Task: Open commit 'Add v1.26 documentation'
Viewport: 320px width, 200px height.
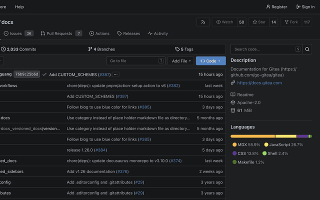Action: [x=90, y=171]
